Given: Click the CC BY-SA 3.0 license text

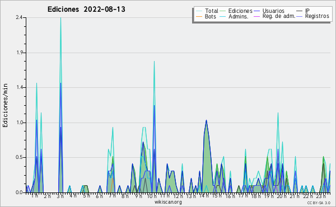Looking at the screenshot, I should pyautogui.click(x=319, y=203).
